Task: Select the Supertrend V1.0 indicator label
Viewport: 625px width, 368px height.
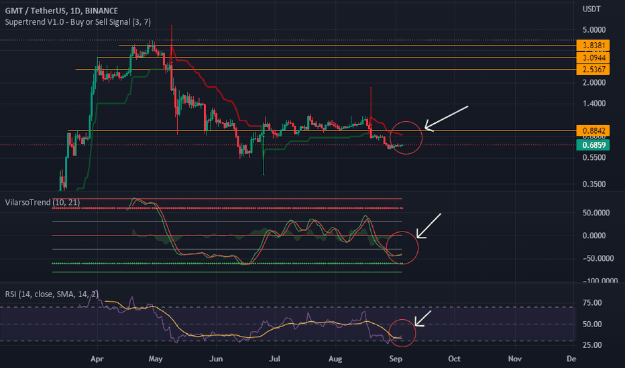Action: (x=78, y=22)
